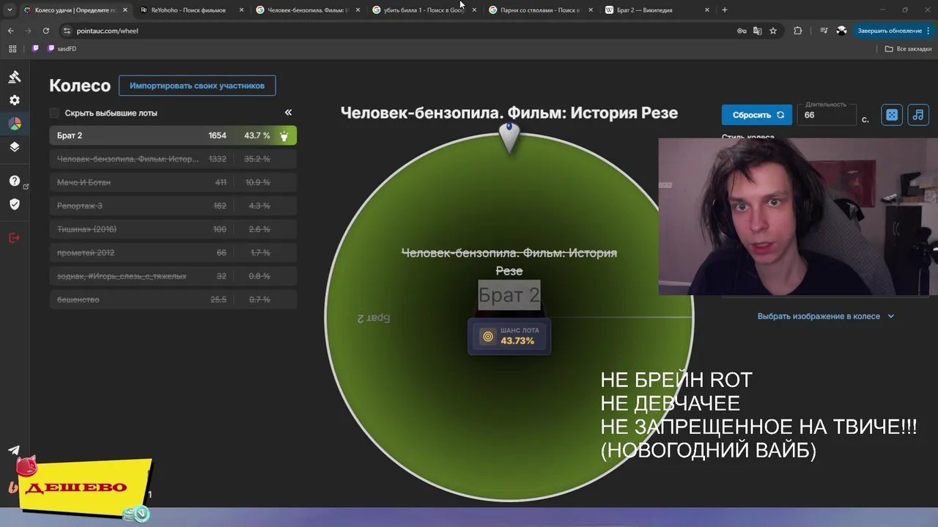
Task: Open the auction gavel page in sidebar
Action: (14, 77)
